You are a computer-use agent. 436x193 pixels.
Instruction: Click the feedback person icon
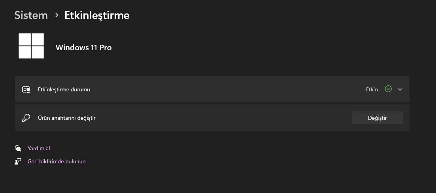[18, 161]
